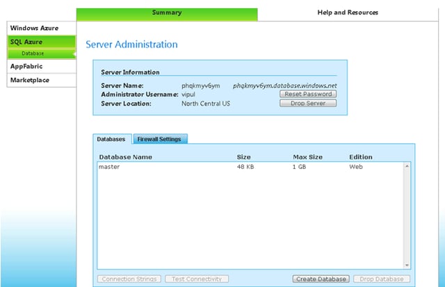The width and height of the screenshot is (445, 287).
Task: Switch to the Firewall Settings tab
Action: tap(160, 139)
